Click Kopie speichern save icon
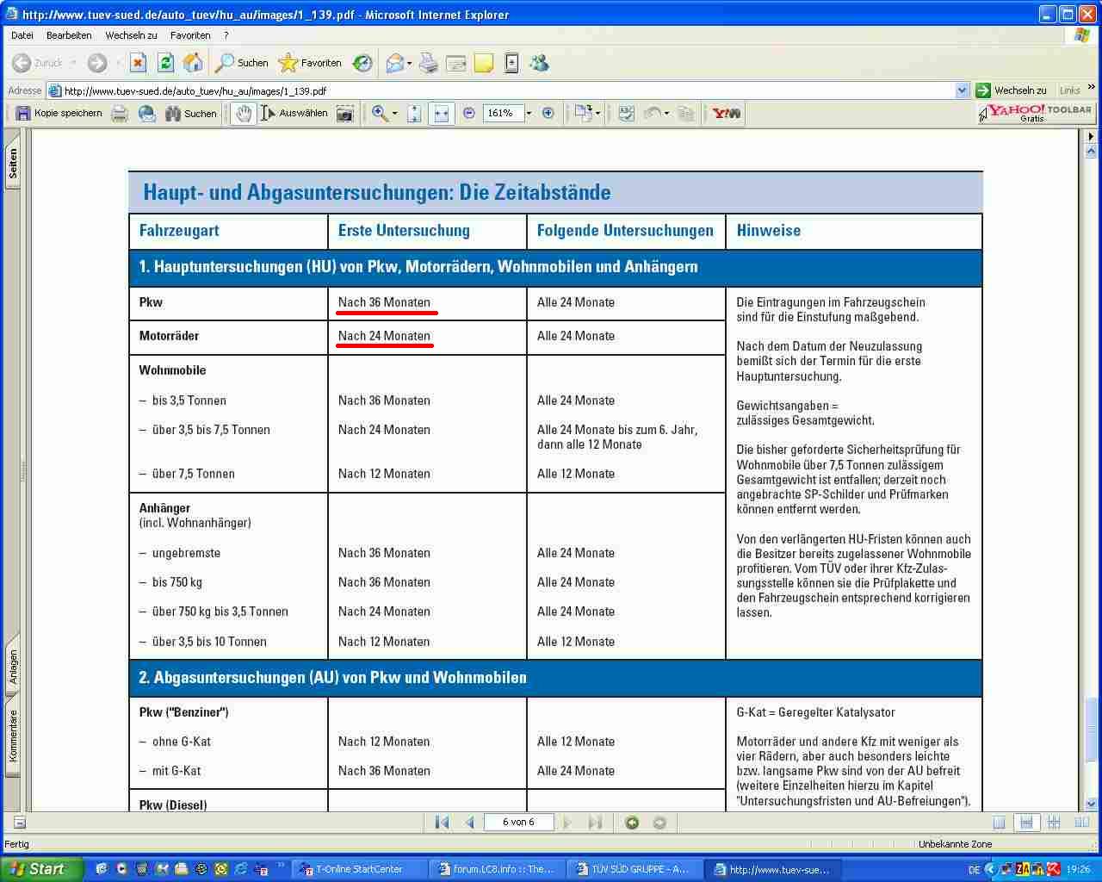This screenshot has width=1102, height=882. tap(23, 114)
